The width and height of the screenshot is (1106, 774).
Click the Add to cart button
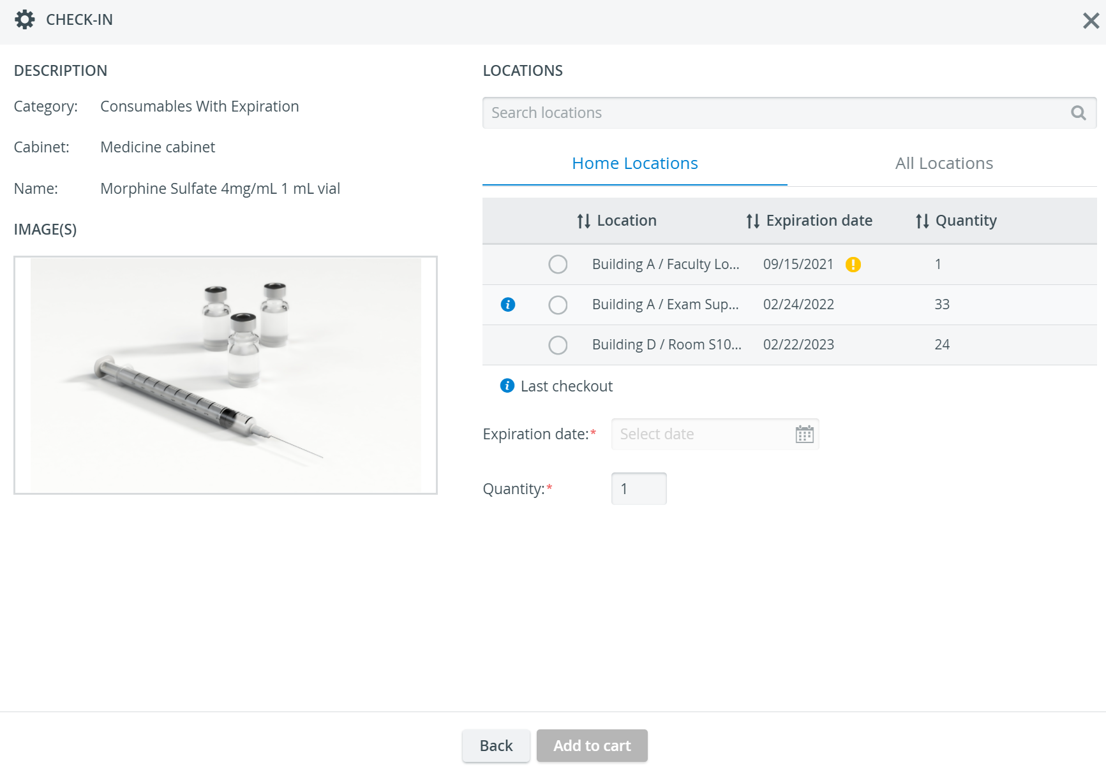coord(592,746)
